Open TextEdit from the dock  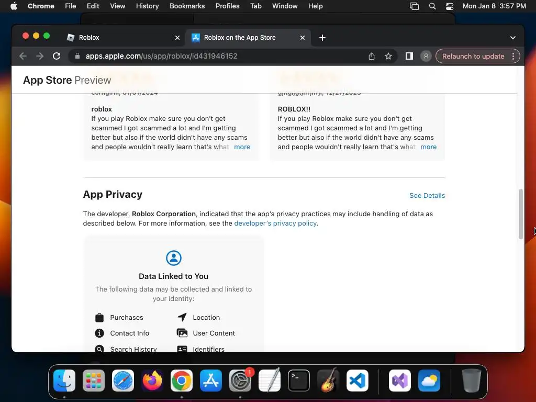(270, 381)
